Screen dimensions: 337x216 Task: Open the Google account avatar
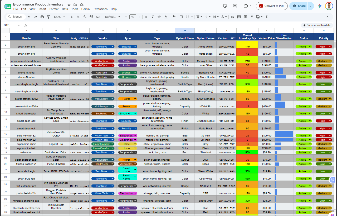[329, 6]
